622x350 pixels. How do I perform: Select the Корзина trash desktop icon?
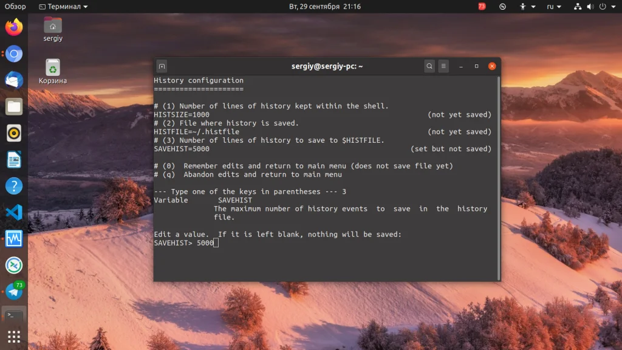click(53, 71)
